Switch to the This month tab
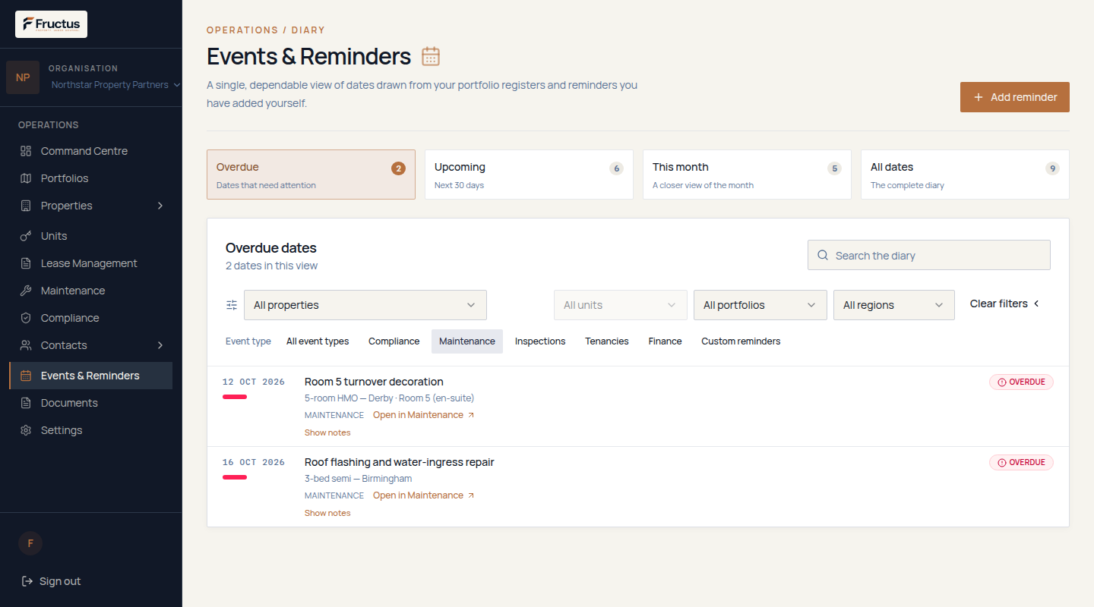Viewport: 1094px width, 607px height. point(747,175)
